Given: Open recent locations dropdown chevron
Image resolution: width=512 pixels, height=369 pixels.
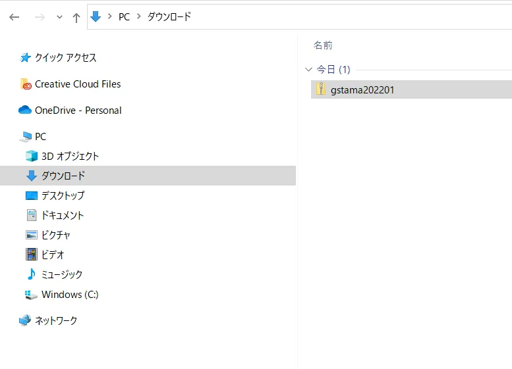Looking at the screenshot, I should pyautogui.click(x=59, y=18).
